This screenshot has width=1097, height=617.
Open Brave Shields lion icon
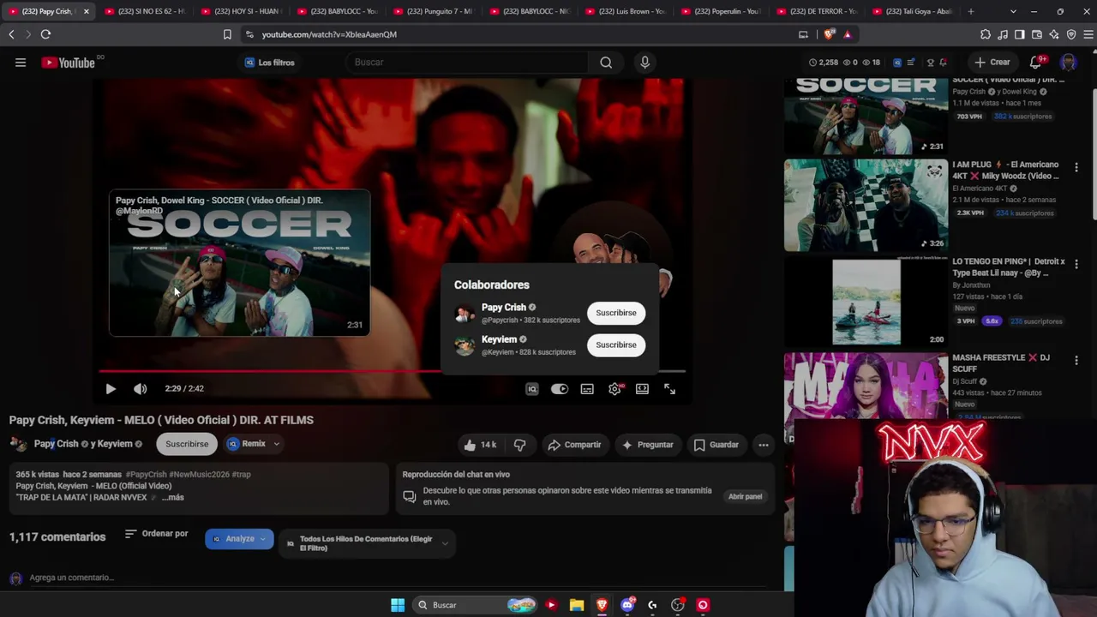[x=829, y=34]
